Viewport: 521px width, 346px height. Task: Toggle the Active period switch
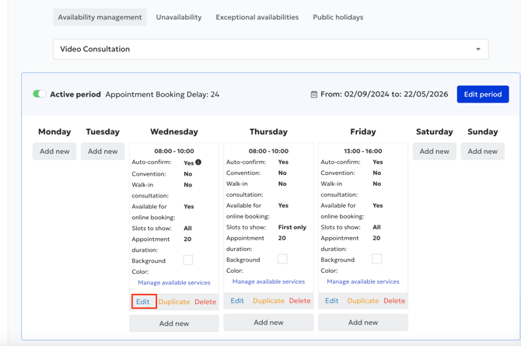(x=39, y=94)
